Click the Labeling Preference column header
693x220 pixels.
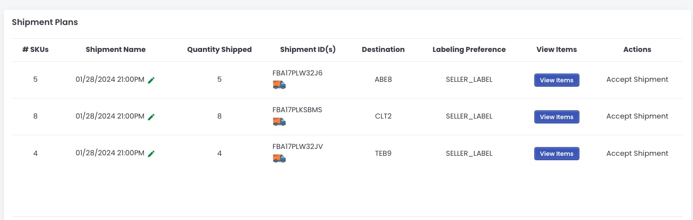(x=469, y=49)
